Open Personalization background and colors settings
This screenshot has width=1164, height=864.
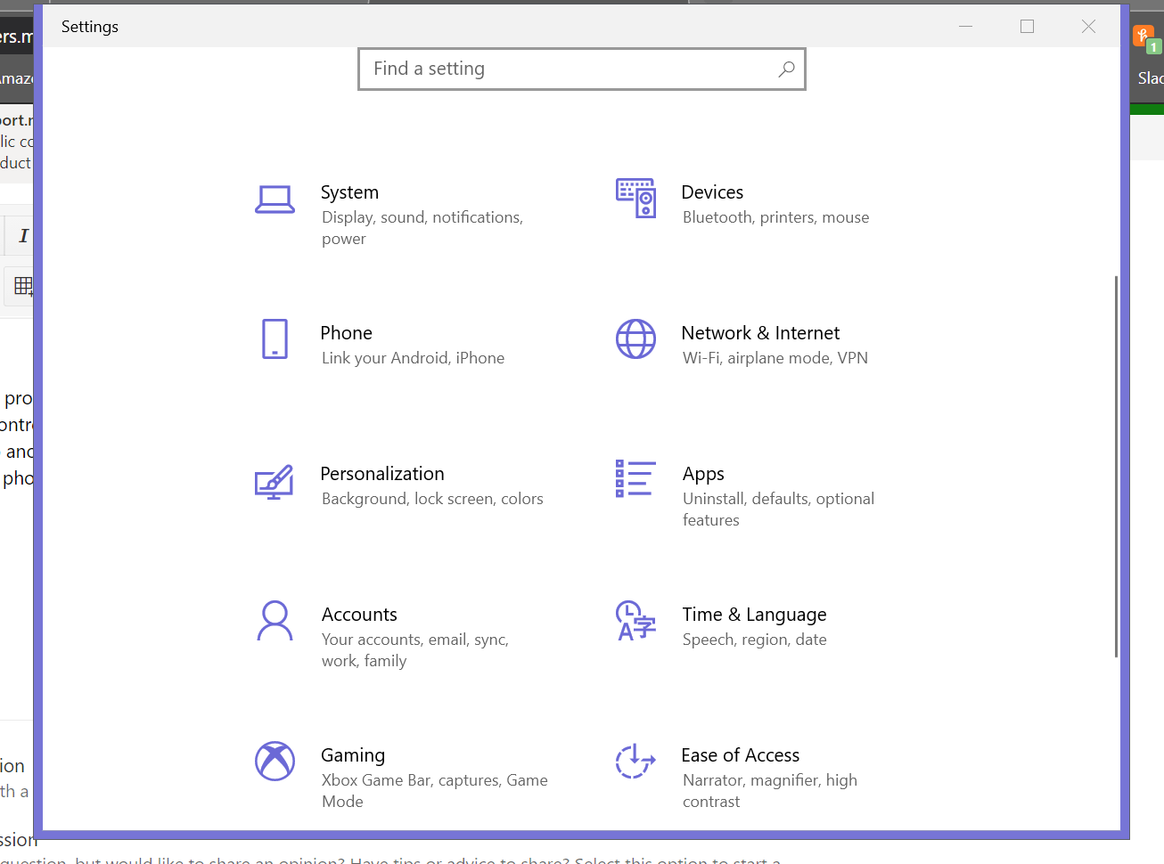382,473
